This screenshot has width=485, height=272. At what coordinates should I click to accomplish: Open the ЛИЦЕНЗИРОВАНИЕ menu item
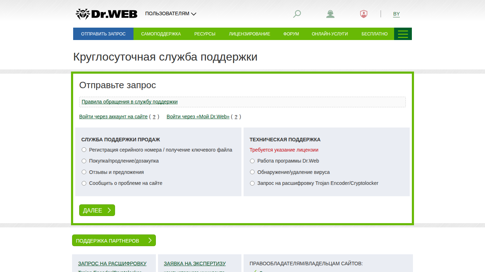(x=249, y=34)
